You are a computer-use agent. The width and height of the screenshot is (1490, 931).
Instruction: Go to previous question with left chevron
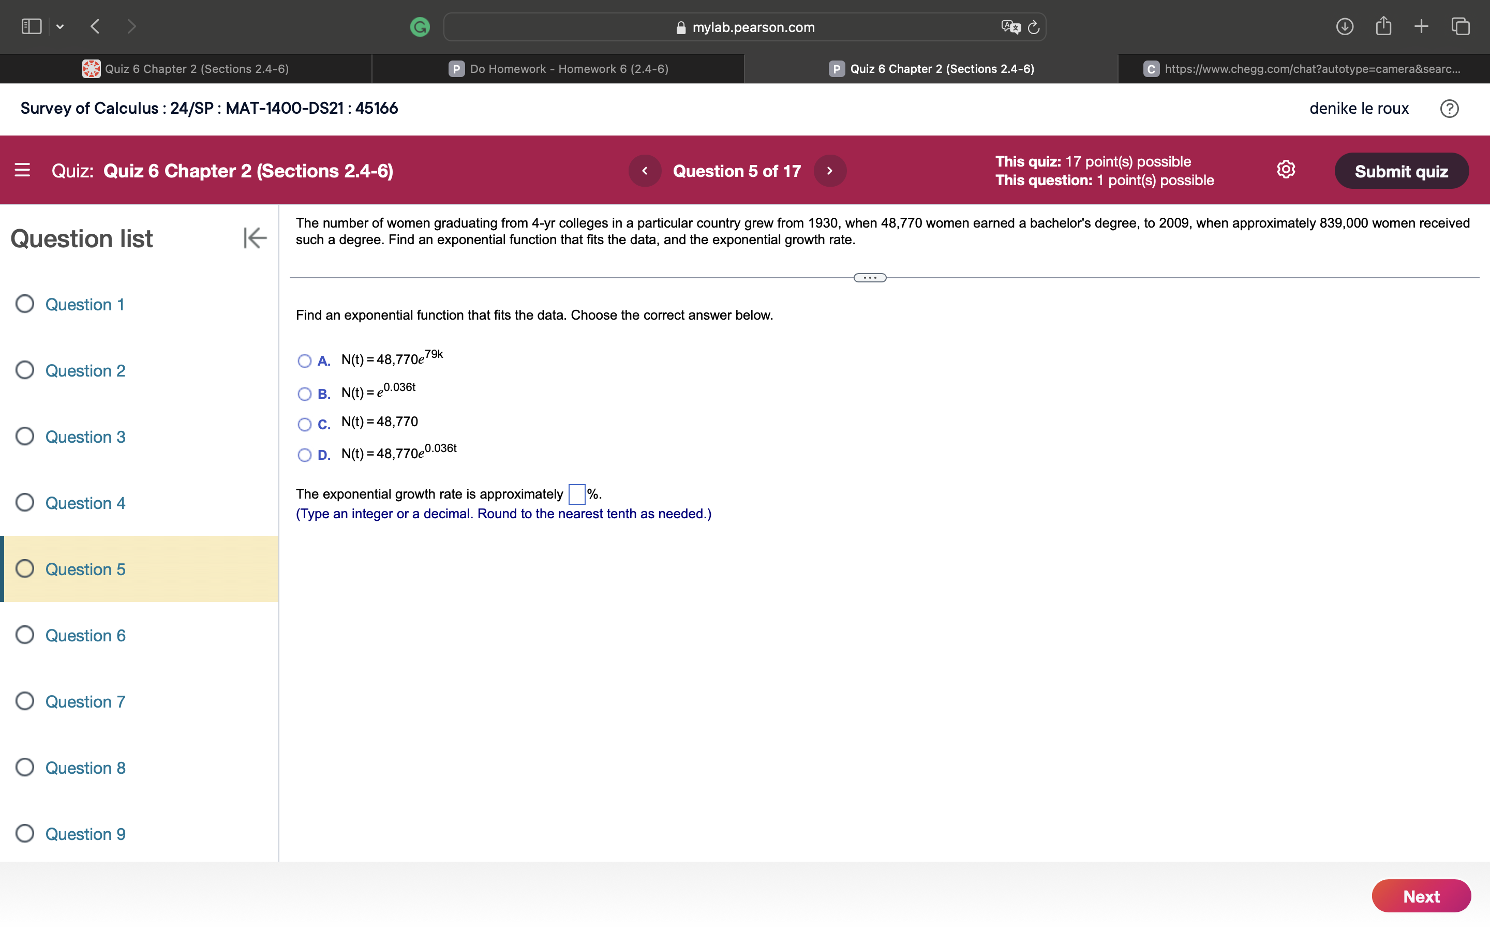(x=645, y=171)
